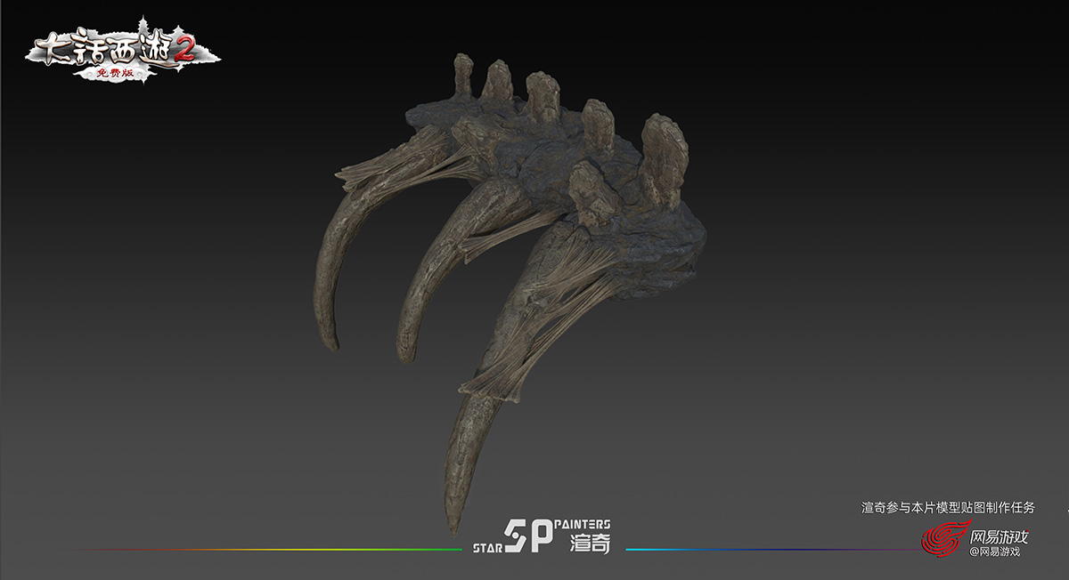The width and height of the screenshot is (1069, 580).
Task: Click the 渲奇参与本片模型贴图制作任务 caption
Action: [948, 508]
